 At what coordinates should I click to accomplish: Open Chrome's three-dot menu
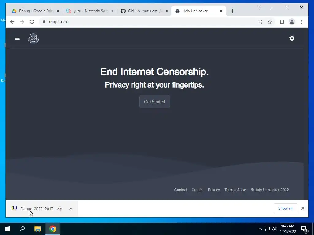302,22
